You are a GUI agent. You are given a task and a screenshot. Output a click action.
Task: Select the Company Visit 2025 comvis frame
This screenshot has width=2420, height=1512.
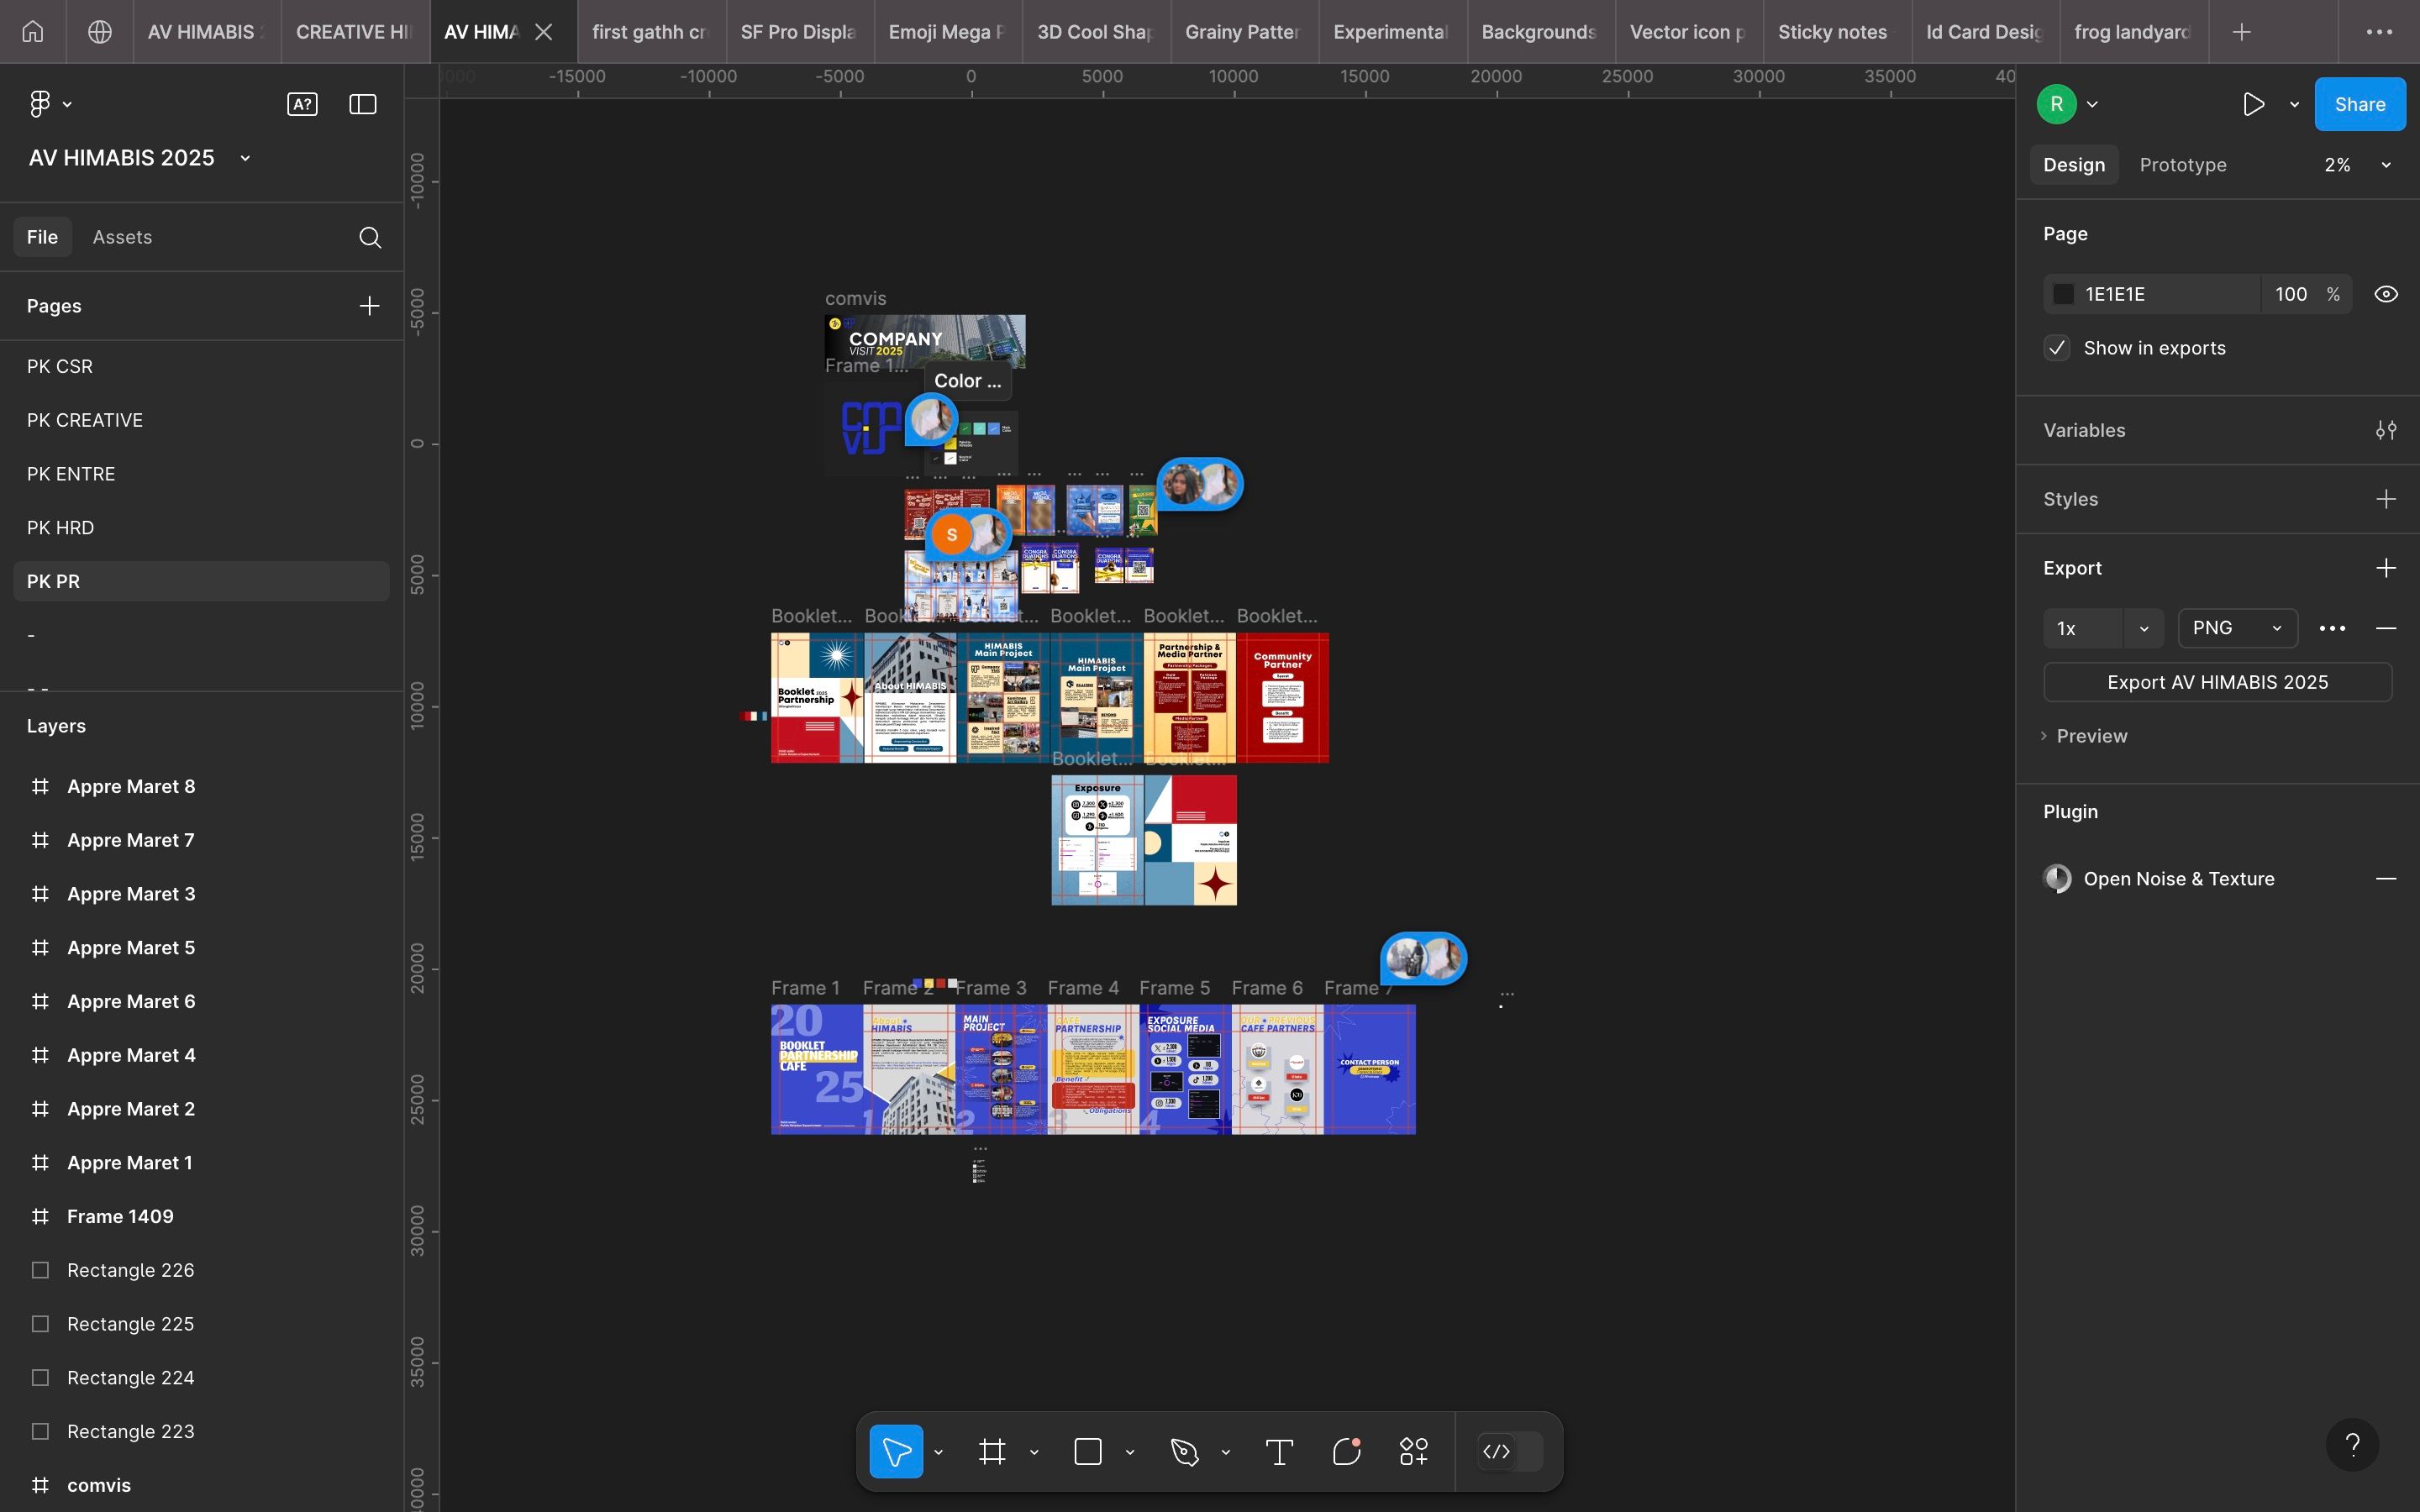click(x=925, y=341)
